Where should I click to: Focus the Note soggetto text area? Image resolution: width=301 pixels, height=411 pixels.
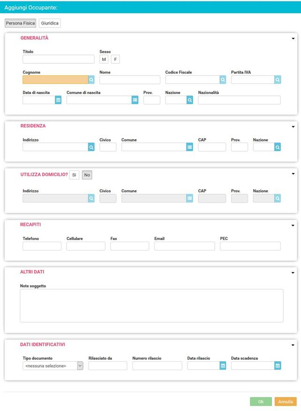tap(152, 305)
